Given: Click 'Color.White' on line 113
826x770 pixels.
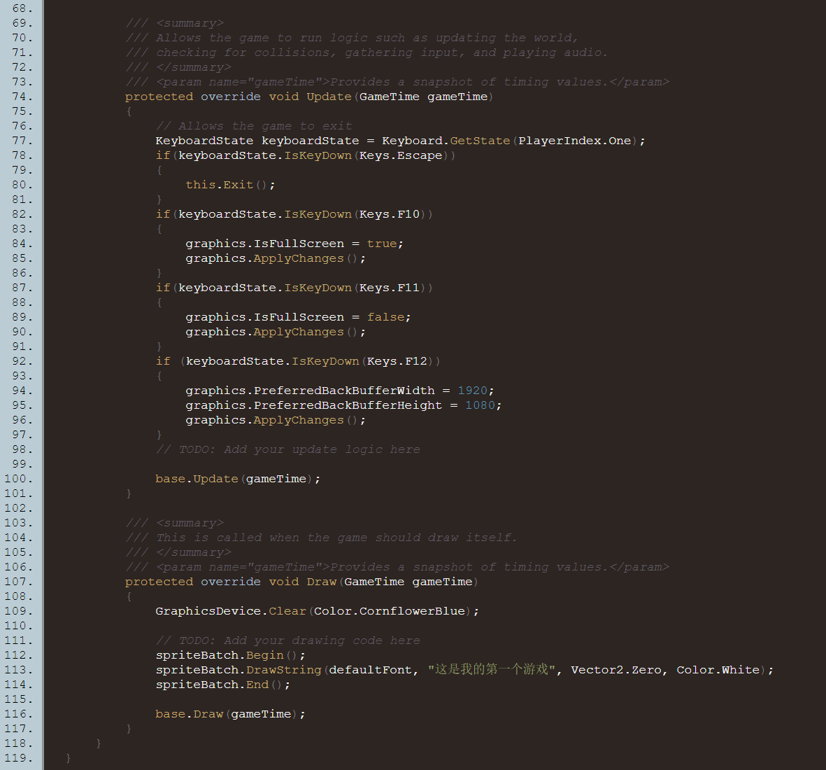Looking at the screenshot, I should pyautogui.click(x=718, y=670).
